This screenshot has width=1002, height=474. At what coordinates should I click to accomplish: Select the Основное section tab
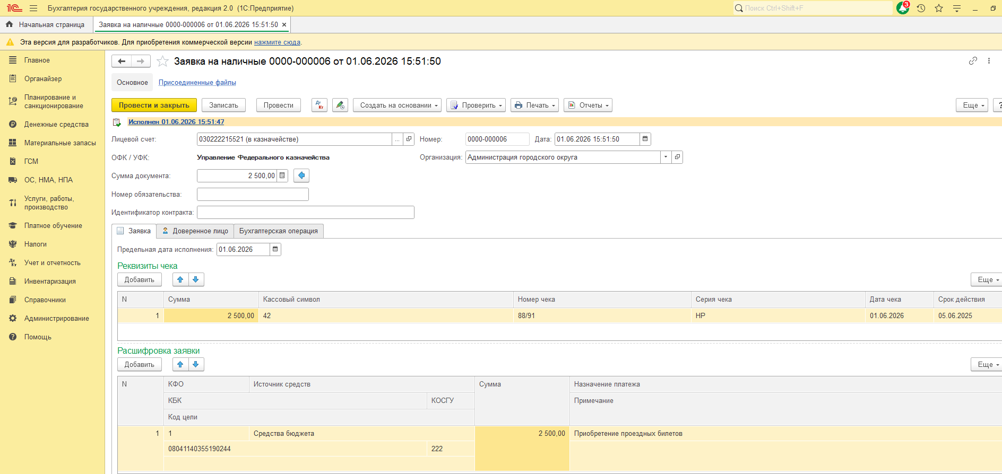coord(132,82)
